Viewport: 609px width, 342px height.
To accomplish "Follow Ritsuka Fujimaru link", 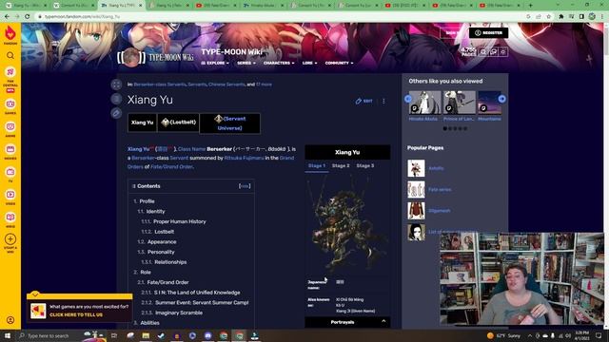I will (x=244, y=158).
